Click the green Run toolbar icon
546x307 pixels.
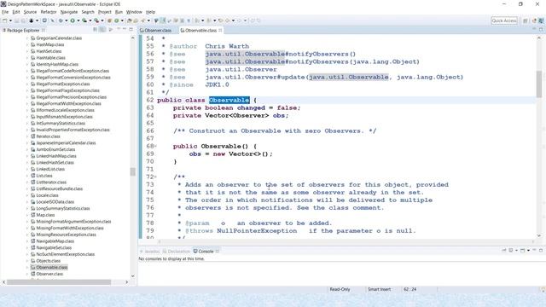[73, 20]
